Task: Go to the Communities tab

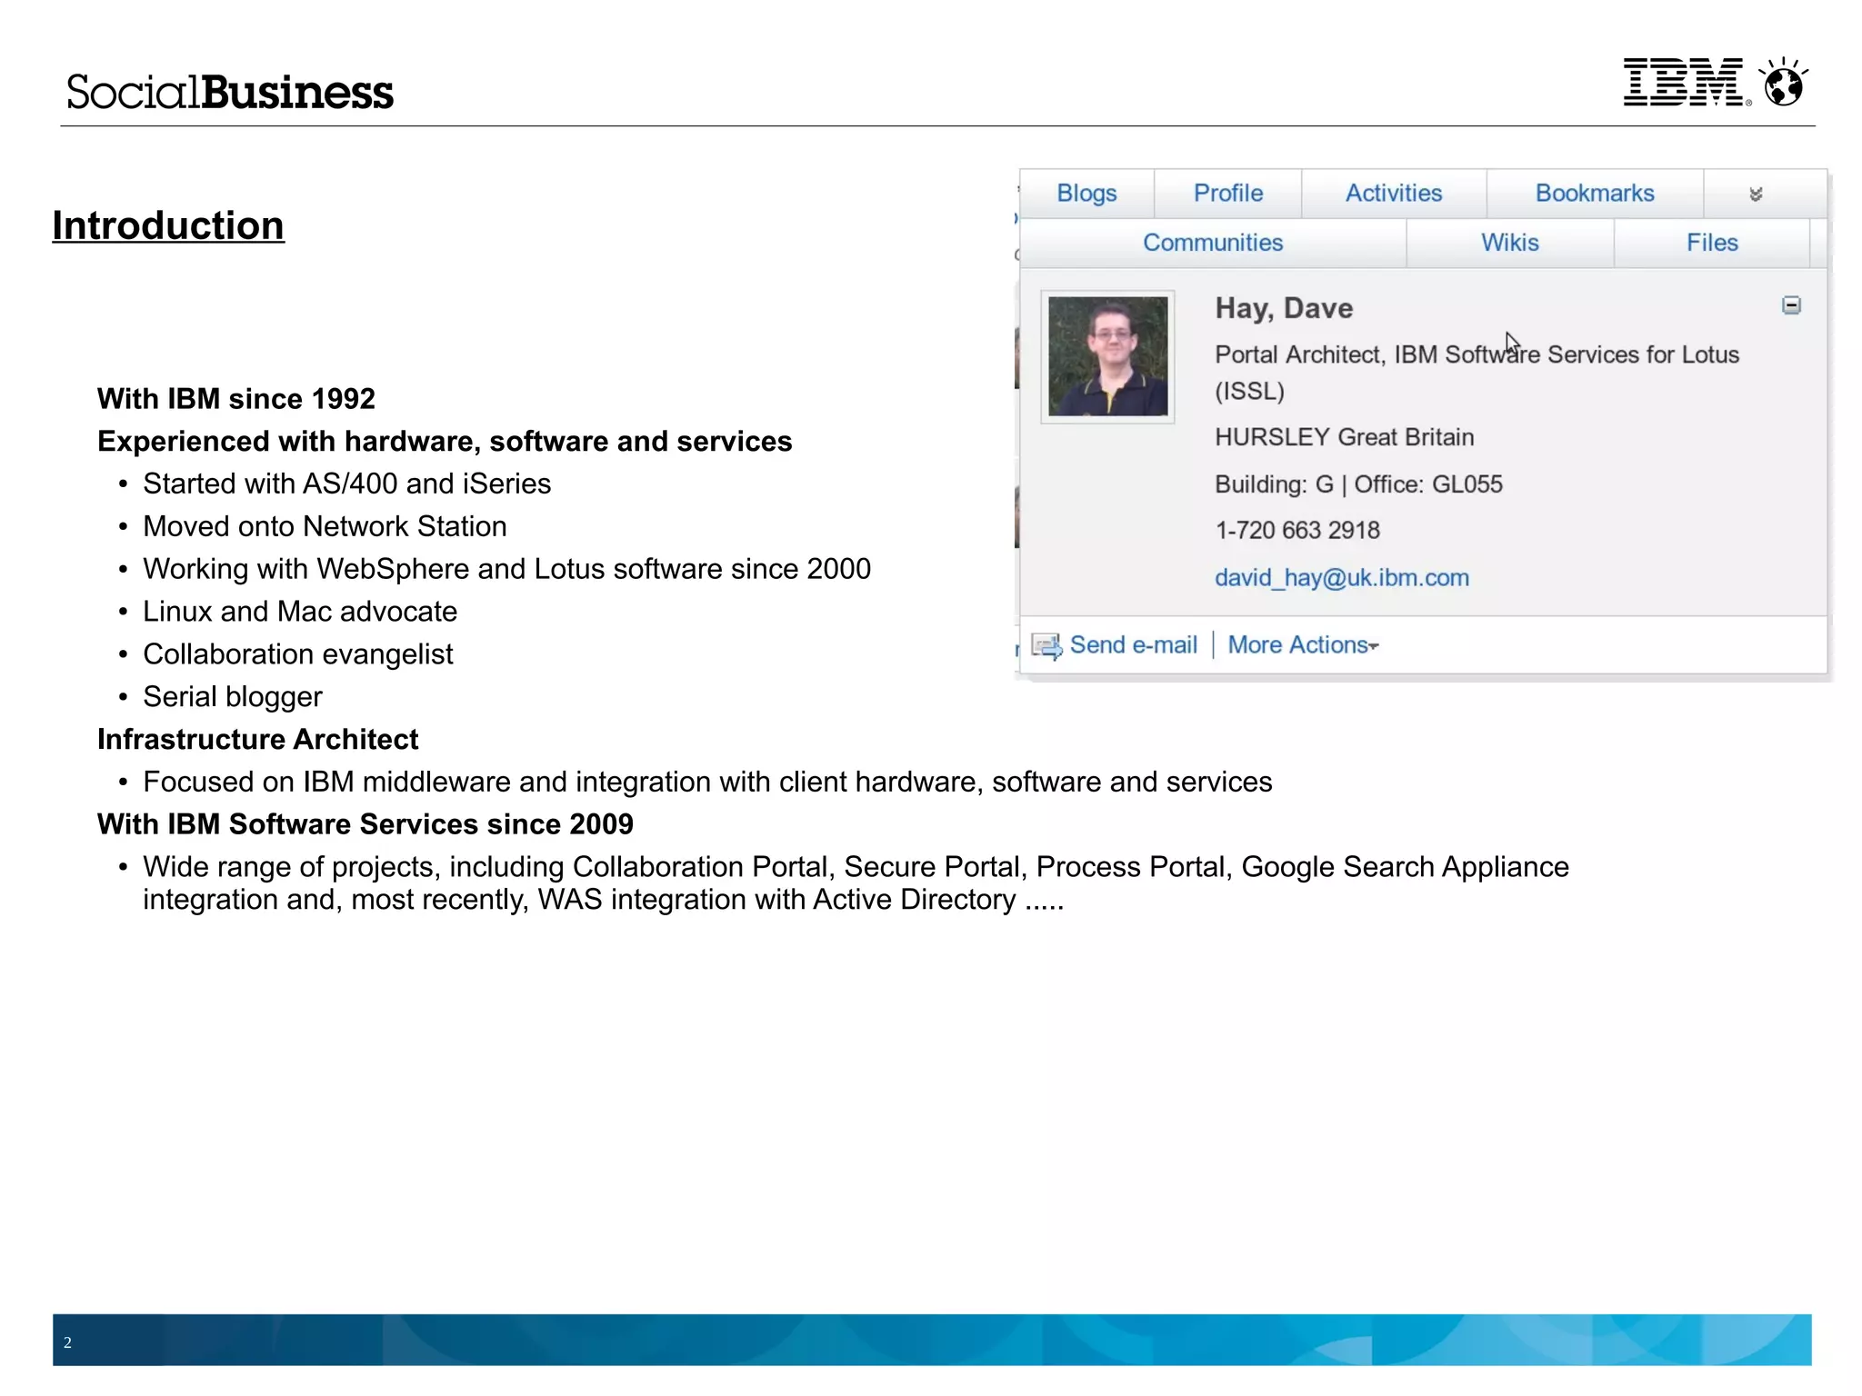Action: (x=1212, y=243)
